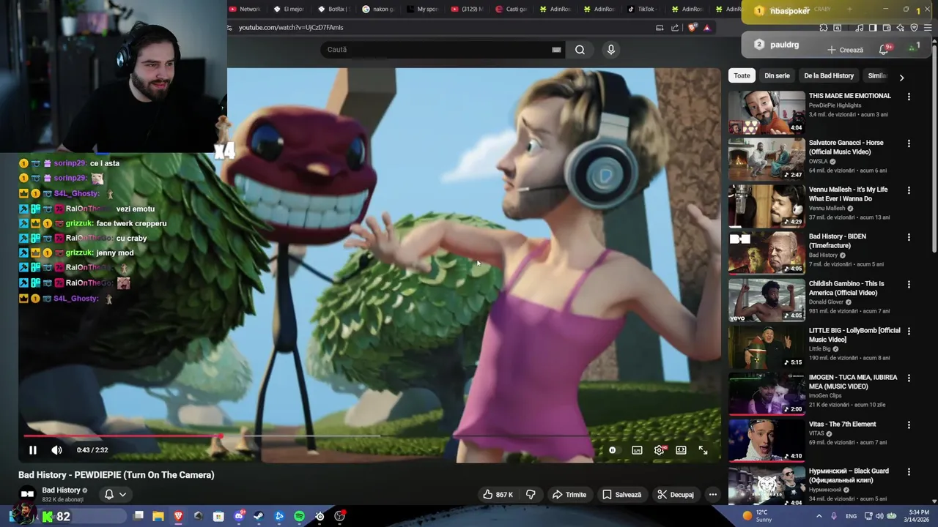Open on-screen keyboard icon in search box

point(556,50)
